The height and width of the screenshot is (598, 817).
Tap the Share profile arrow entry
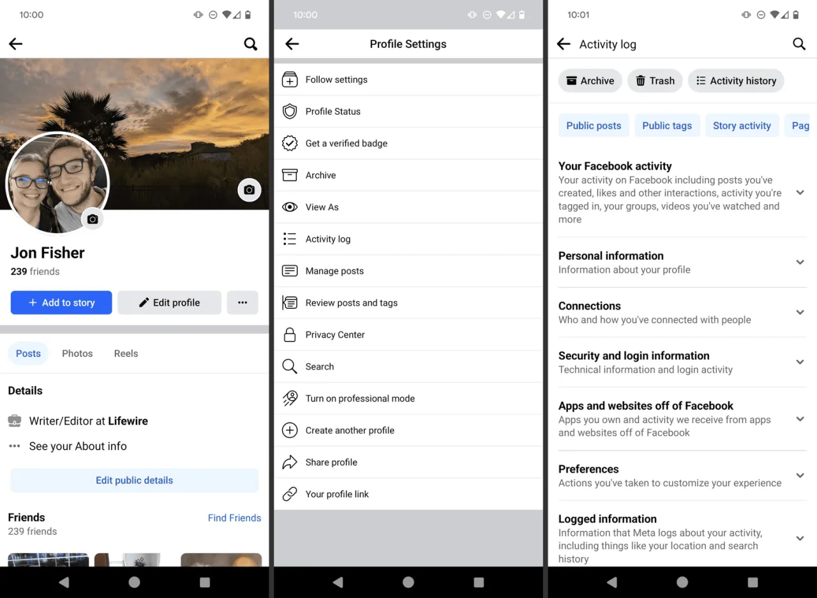[x=408, y=462]
